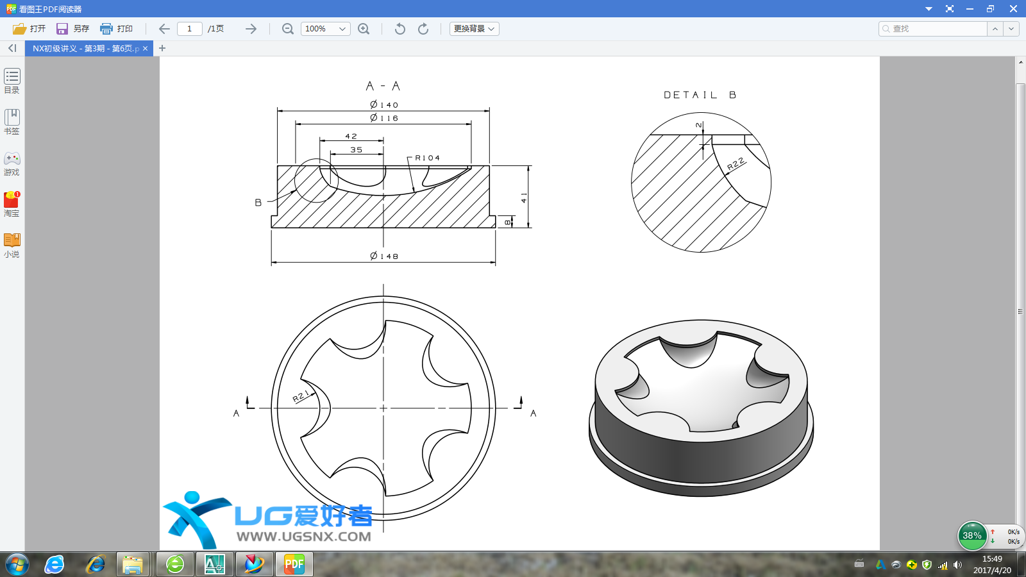
Task: Rotate the page counterclockwise
Action: point(400,29)
